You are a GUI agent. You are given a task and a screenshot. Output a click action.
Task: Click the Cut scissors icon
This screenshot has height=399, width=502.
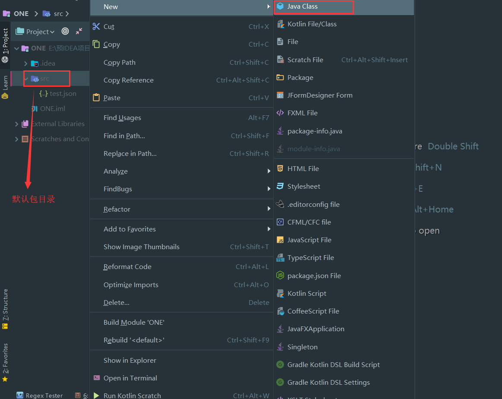96,27
